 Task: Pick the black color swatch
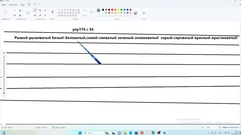pyautogui.click(x=103, y=10)
